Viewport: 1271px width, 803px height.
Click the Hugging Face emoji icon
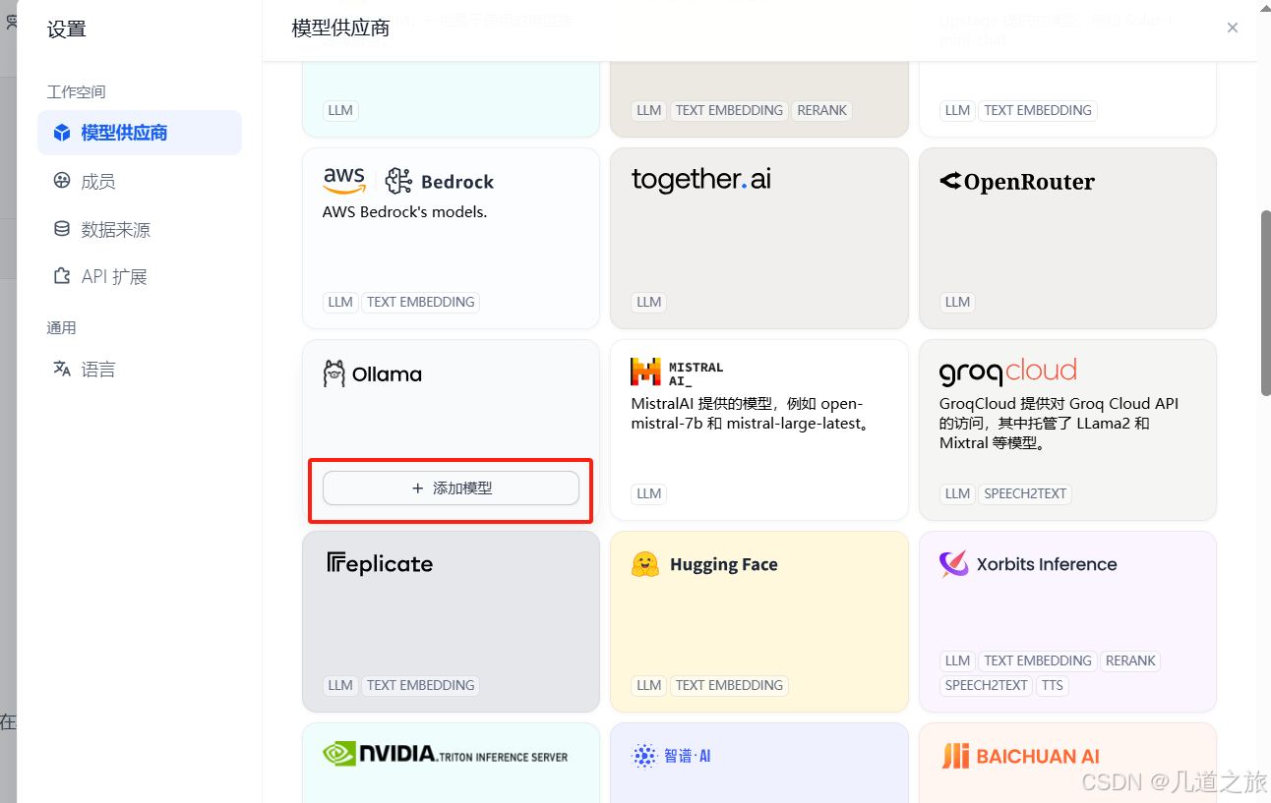[645, 564]
